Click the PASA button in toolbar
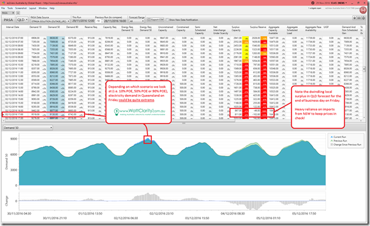 coord(8,20)
